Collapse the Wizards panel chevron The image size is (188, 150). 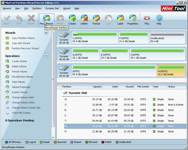coord(46,32)
